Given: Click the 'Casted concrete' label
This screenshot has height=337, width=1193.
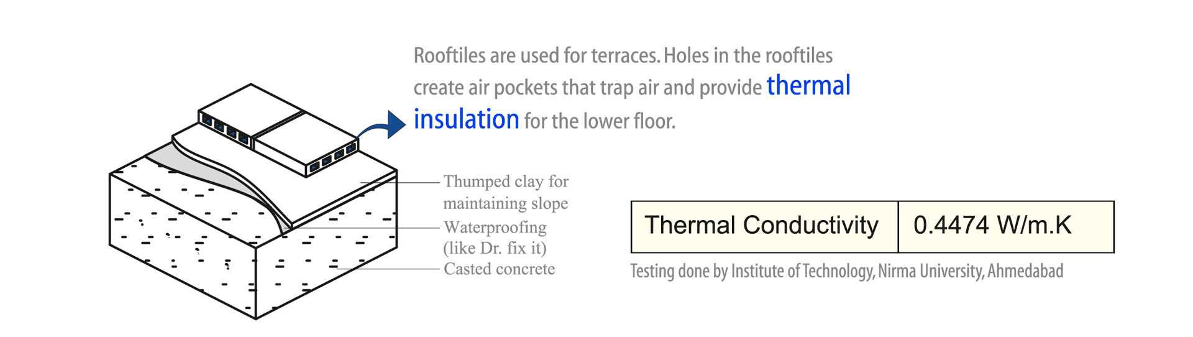Looking at the screenshot, I should [x=499, y=269].
